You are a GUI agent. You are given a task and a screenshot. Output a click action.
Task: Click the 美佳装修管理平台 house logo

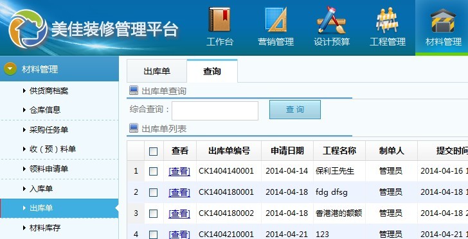(28, 29)
